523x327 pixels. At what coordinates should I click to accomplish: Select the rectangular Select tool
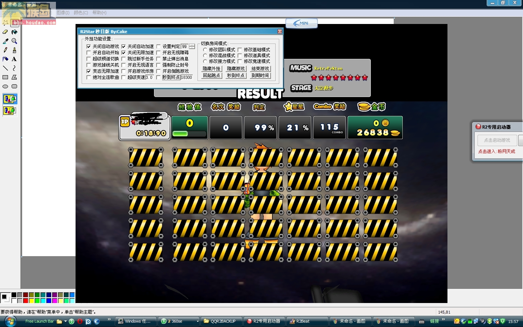click(x=15, y=23)
